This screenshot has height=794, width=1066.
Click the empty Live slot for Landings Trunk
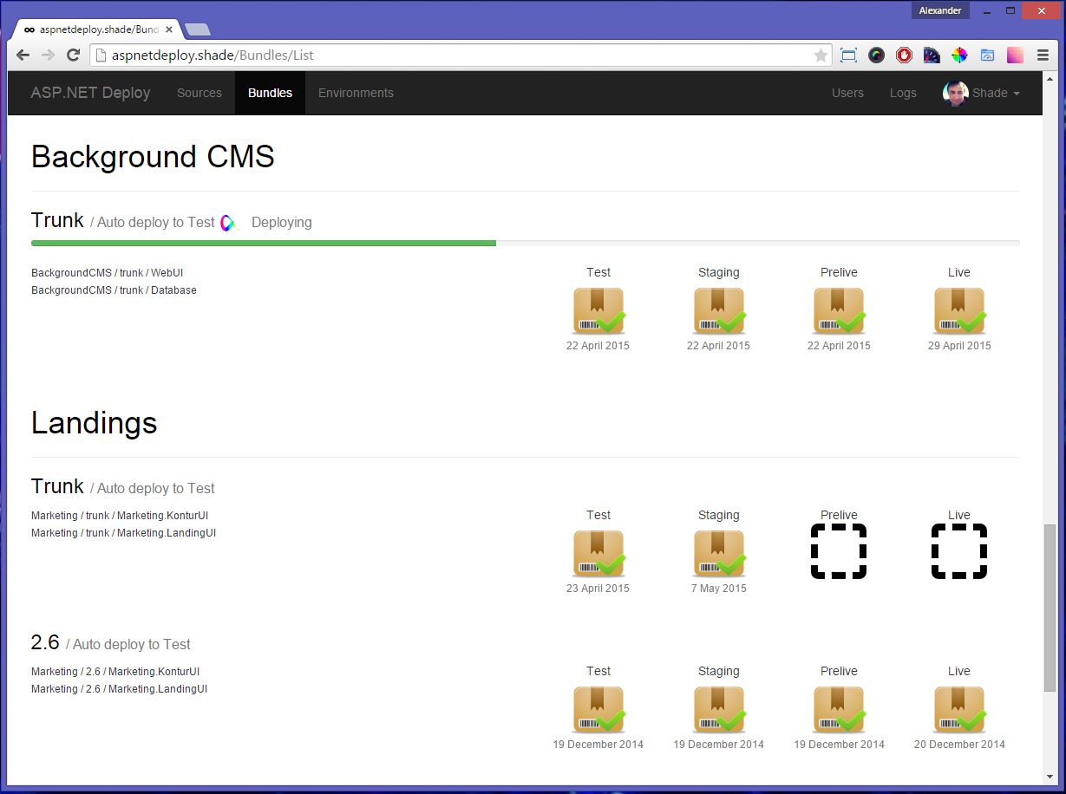pyautogui.click(x=959, y=551)
